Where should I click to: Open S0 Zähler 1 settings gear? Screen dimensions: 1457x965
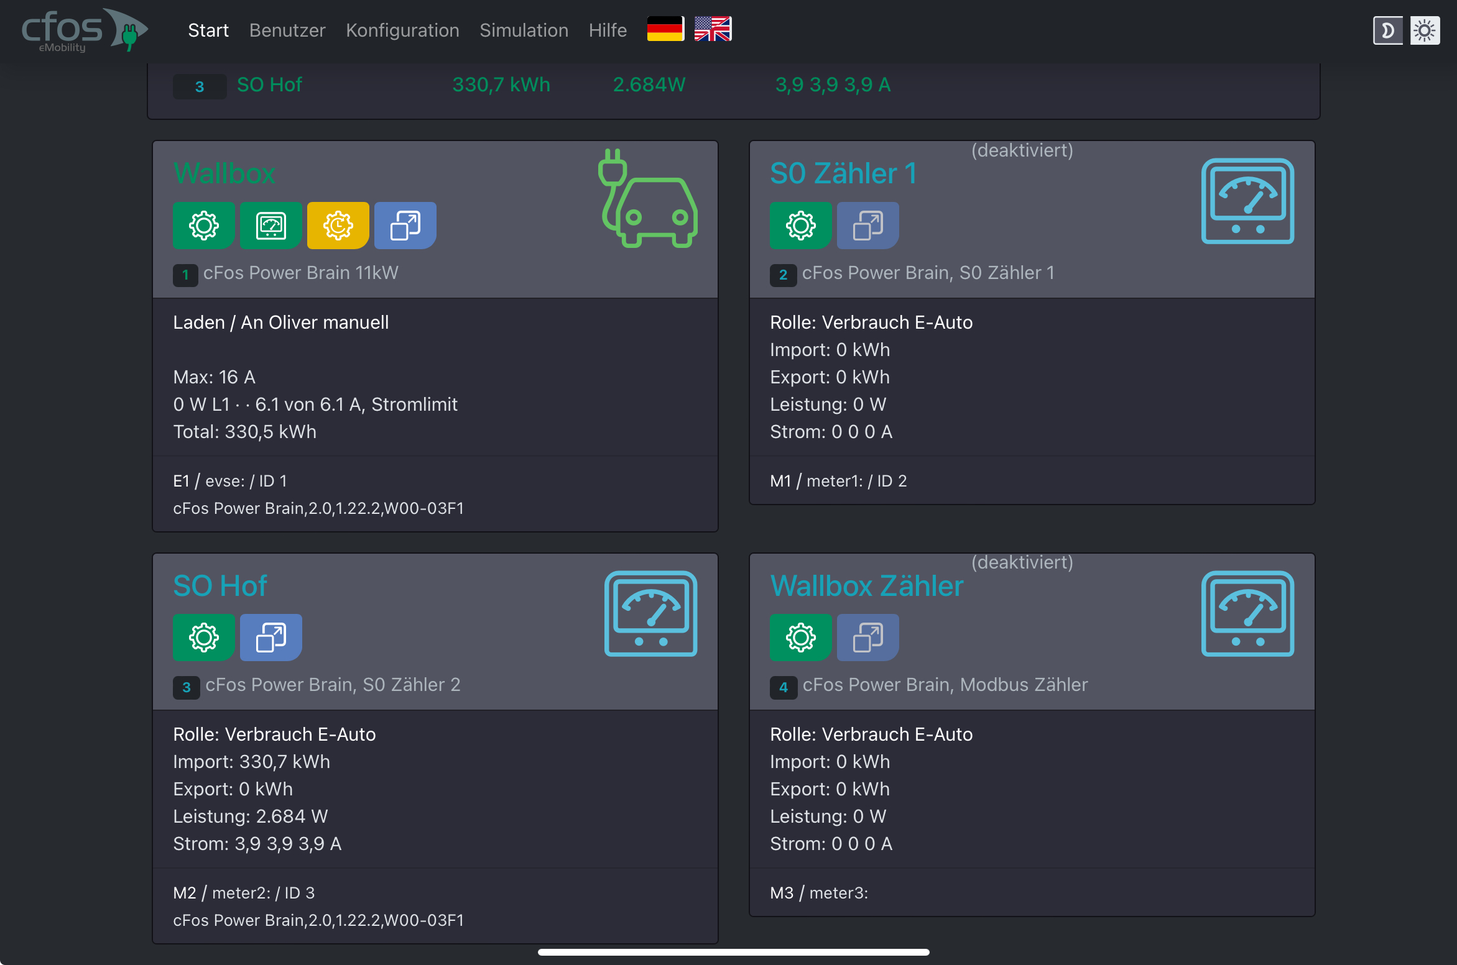coord(800,225)
